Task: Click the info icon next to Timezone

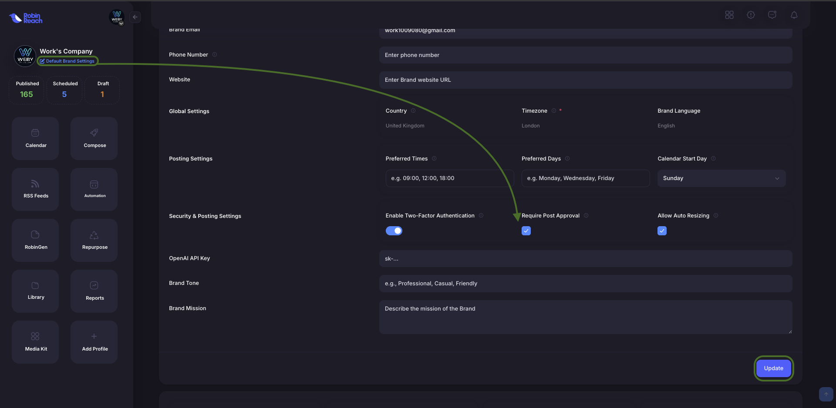Action: [554, 110]
